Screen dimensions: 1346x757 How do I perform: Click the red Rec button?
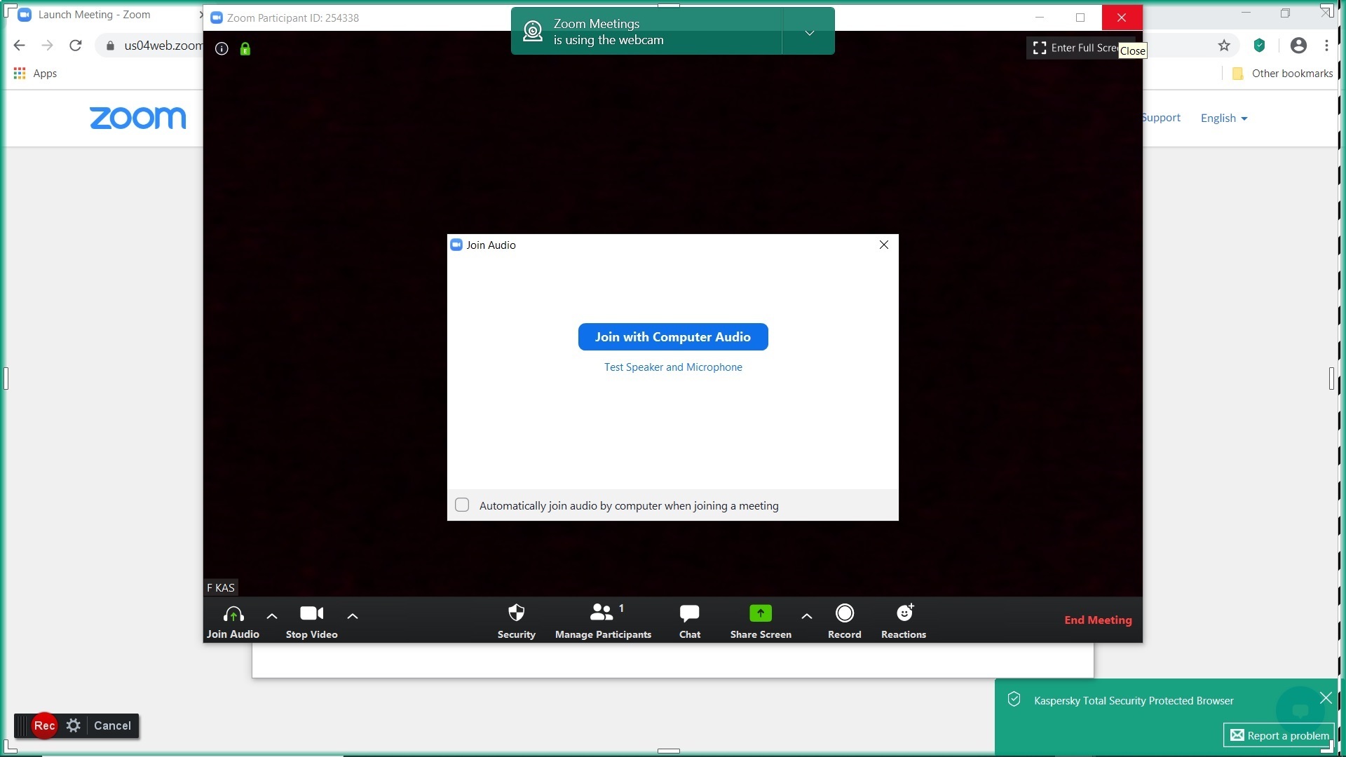[45, 725]
